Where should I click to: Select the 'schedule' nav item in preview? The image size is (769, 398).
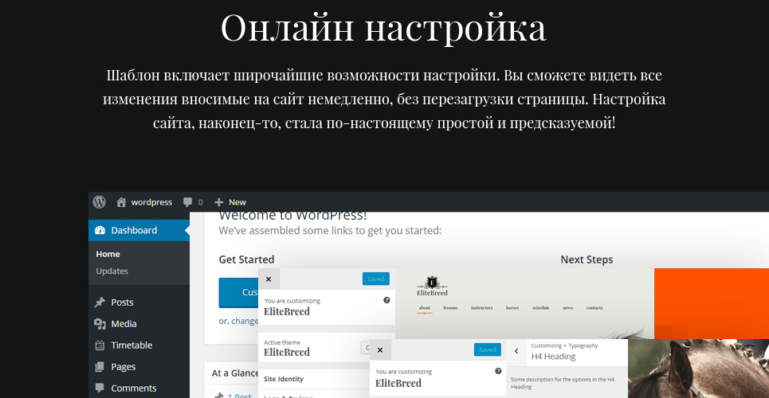click(x=541, y=308)
